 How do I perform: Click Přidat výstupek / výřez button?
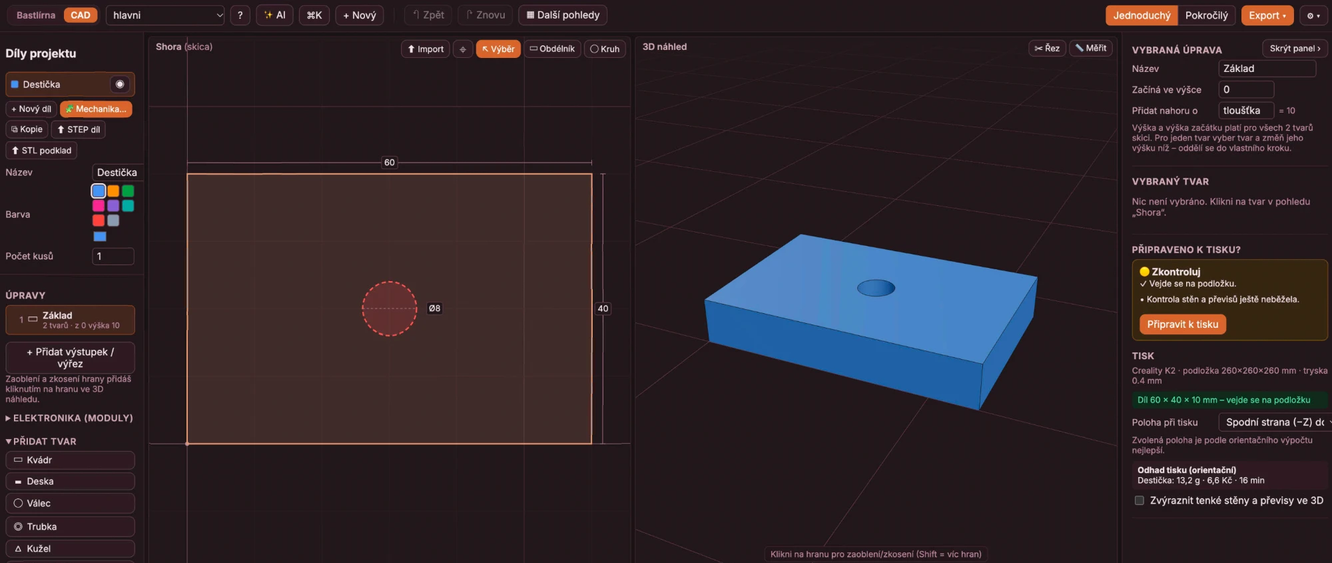coord(70,358)
